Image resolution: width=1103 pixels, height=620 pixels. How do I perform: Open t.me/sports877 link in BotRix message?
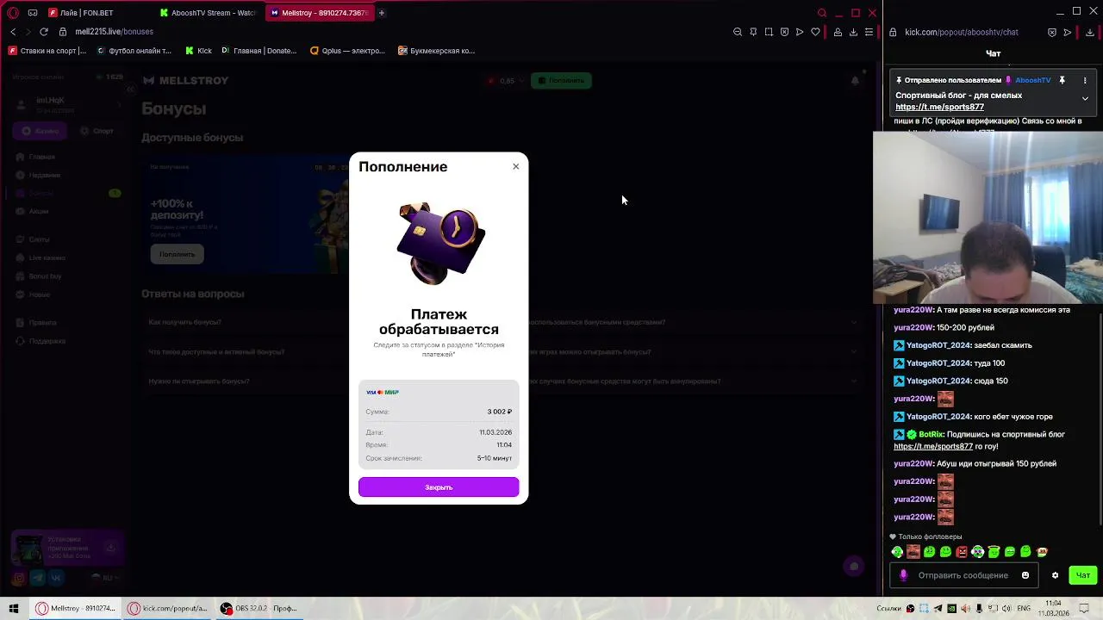[x=933, y=446]
